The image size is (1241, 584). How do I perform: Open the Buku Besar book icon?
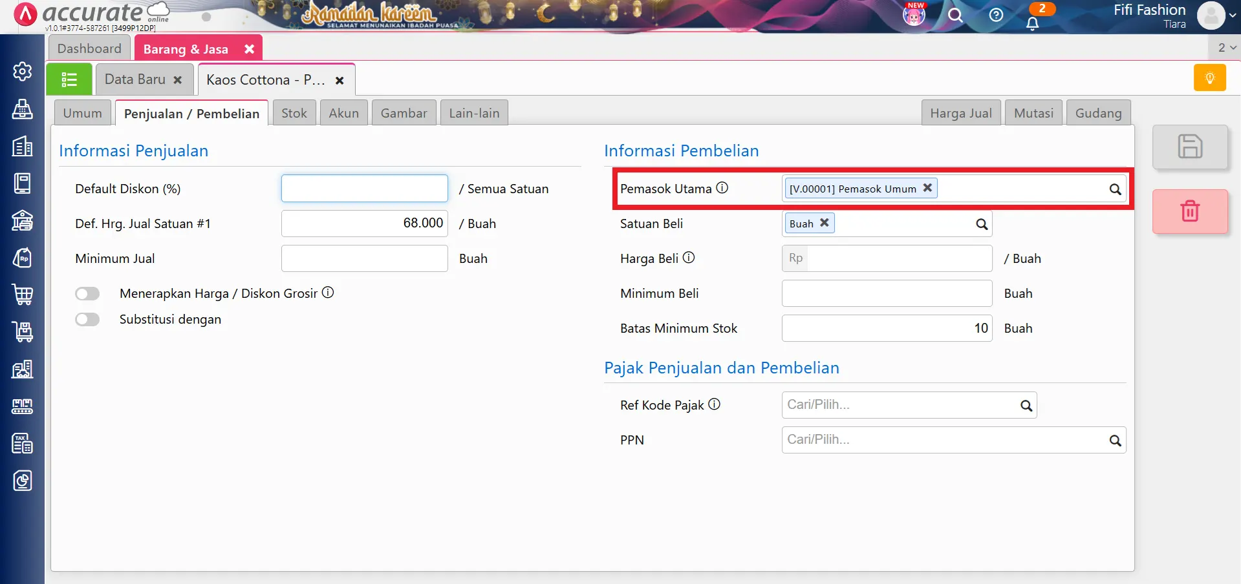[x=23, y=183]
